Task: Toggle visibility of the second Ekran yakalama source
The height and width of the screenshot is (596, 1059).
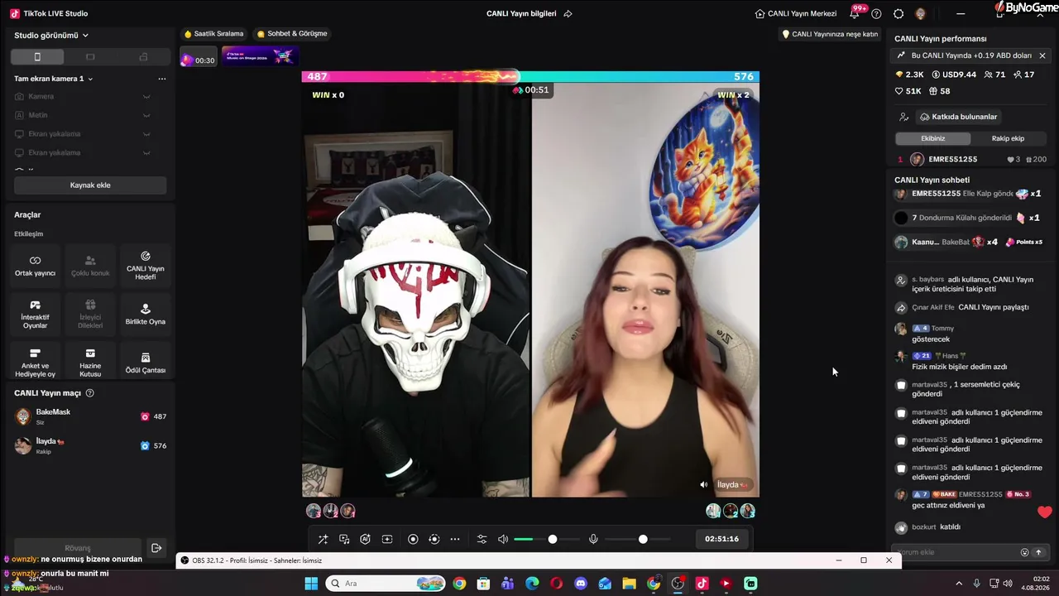Action: [146, 153]
